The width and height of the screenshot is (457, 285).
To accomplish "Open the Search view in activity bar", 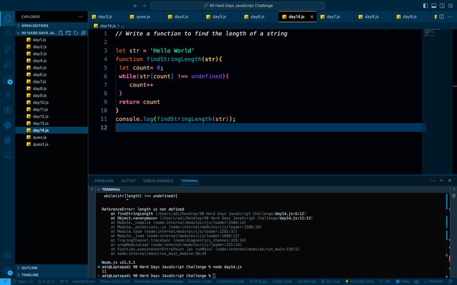I will pyautogui.click(x=7, y=34).
